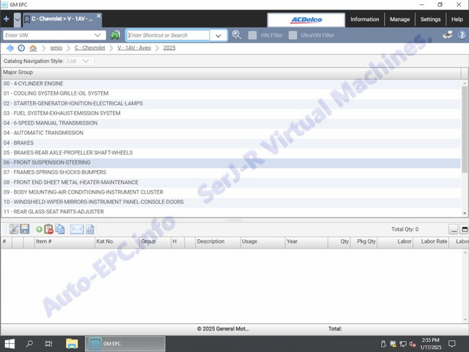469x352 pixels.
Task: Select 04 - BRAKES group
Action: (231, 143)
